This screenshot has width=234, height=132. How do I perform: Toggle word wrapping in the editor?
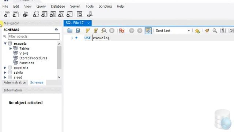coord(231,30)
